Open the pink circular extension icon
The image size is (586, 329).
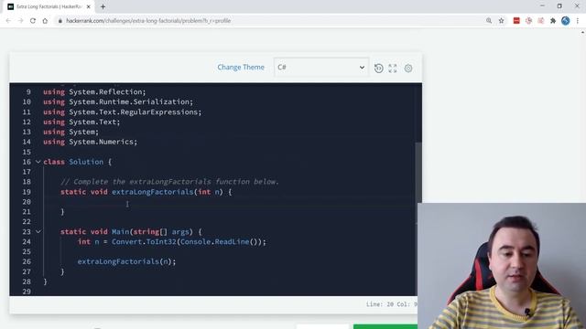click(x=528, y=21)
